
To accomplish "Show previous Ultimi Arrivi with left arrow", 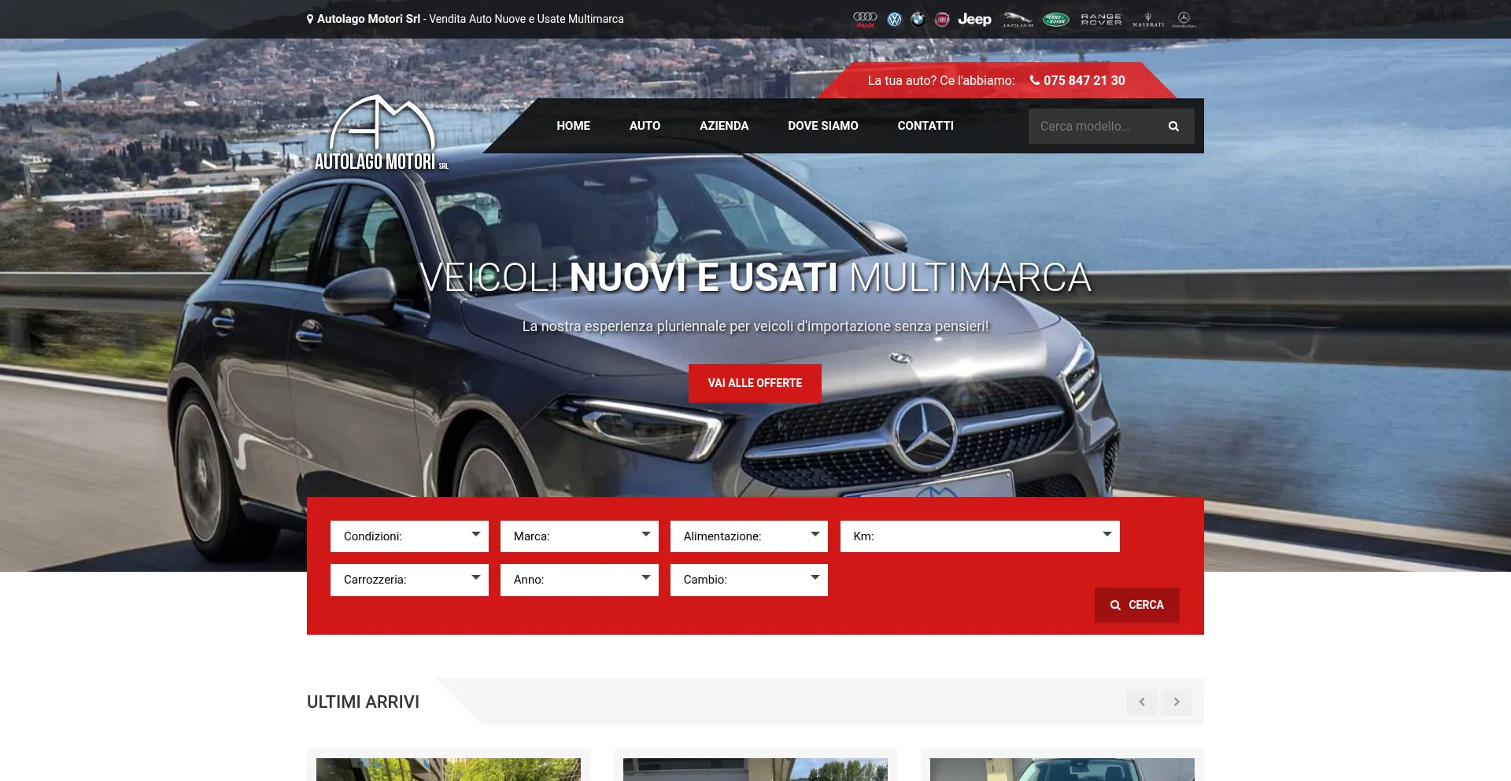I will click(1141, 702).
